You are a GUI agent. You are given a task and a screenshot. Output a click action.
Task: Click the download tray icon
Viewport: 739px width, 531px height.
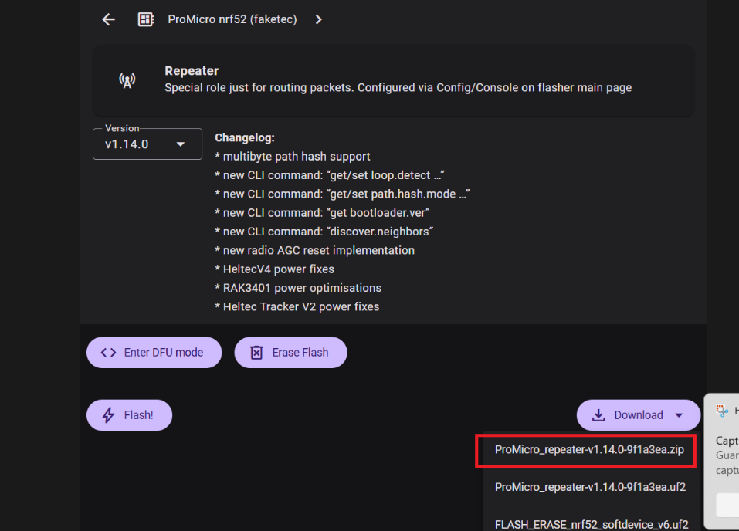598,415
